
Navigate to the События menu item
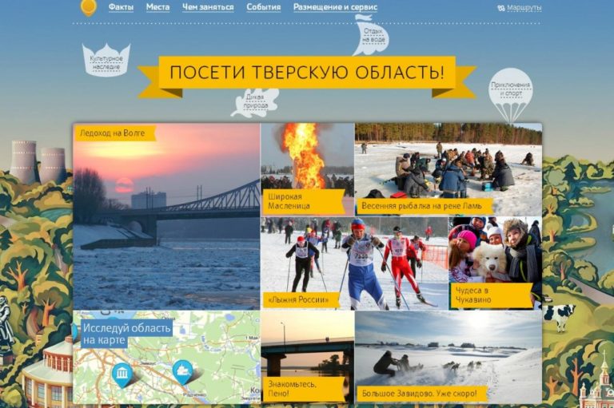pyautogui.click(x=263, y=7)
